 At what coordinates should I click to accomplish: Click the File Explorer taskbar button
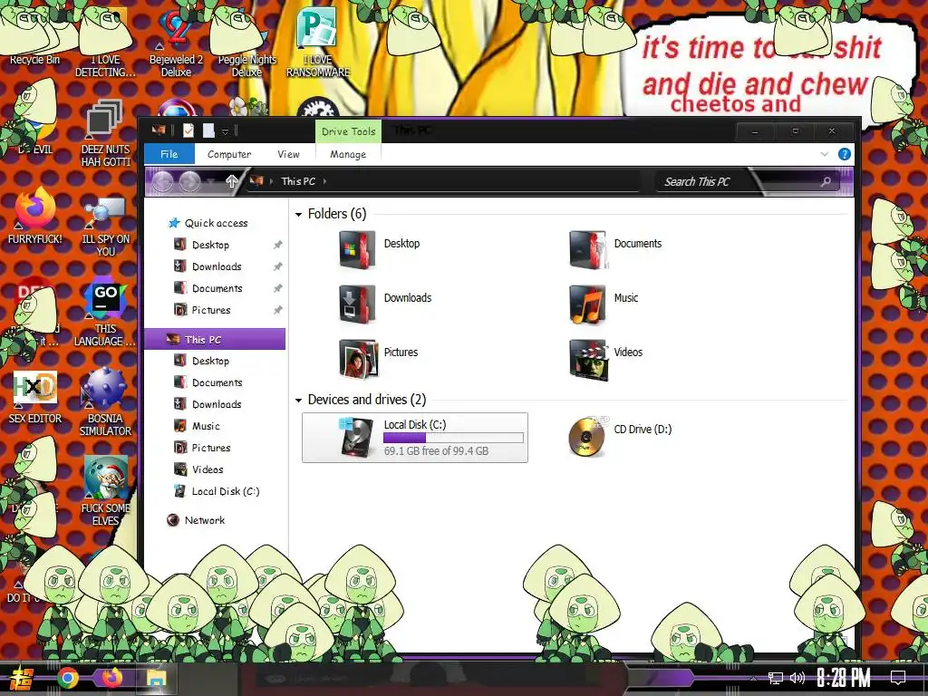[156, 678]
